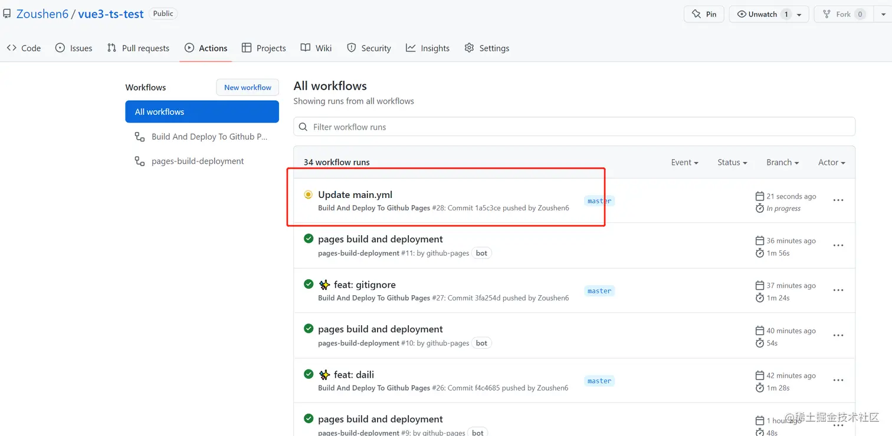The width and height of the screenshot is (892, 436).
Task: Open the pages build and deployment run #9
Action: pos(381,420)
